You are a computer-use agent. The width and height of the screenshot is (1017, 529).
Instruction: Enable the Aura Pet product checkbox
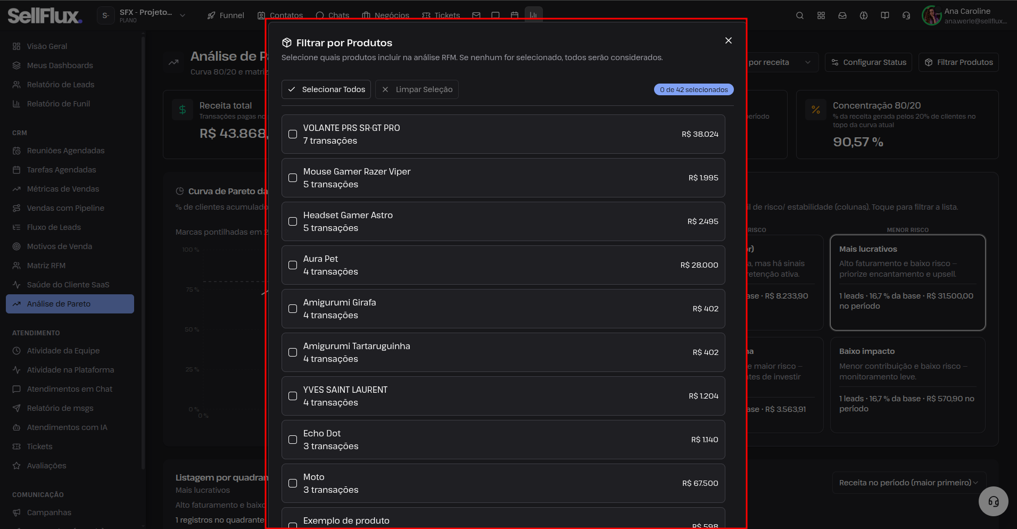(293, 265)
